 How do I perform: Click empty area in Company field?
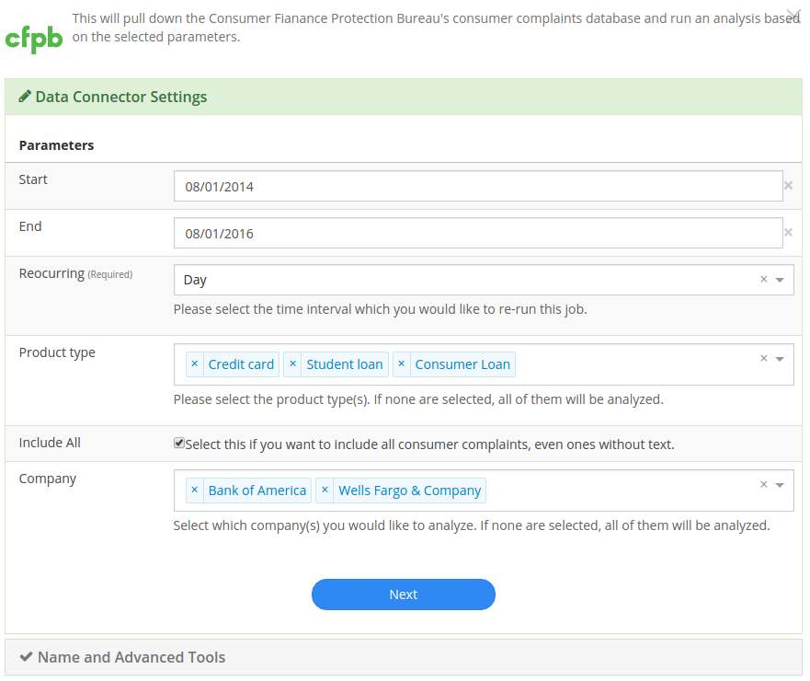[x=620, y=491]
